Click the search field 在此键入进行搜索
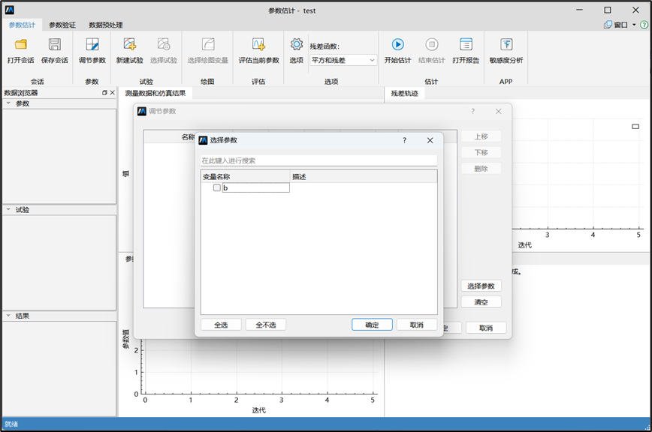Viewport: 652px width, 432px height. (319, 160)
